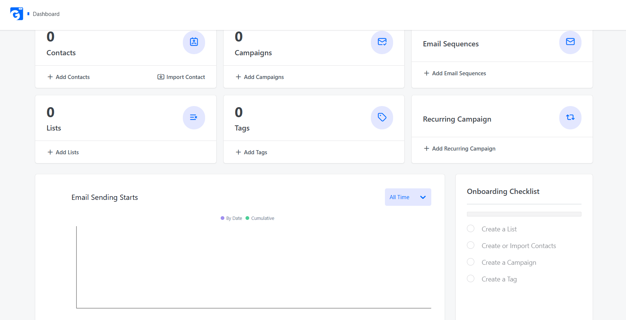This screenshot has height=320, width=626.
Task: Click the app logo in the header
Action: coord(17,14)
